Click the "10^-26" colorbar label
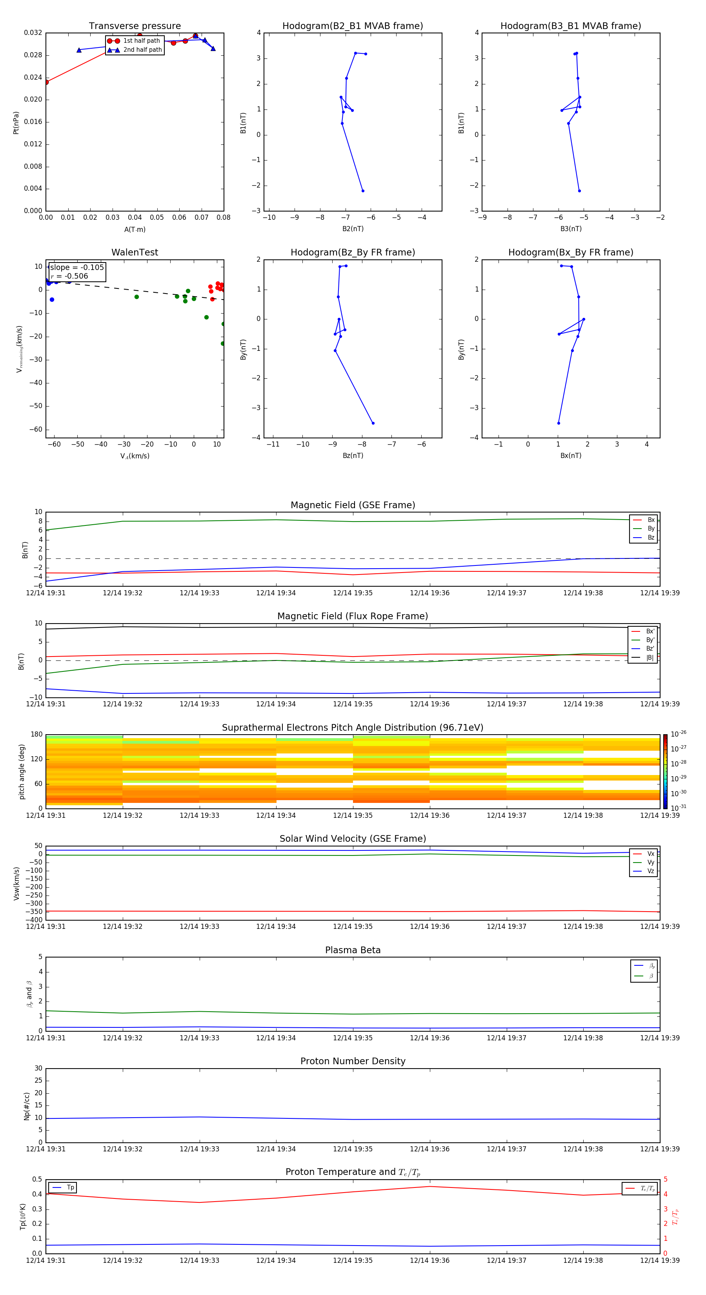 [679, 734]
